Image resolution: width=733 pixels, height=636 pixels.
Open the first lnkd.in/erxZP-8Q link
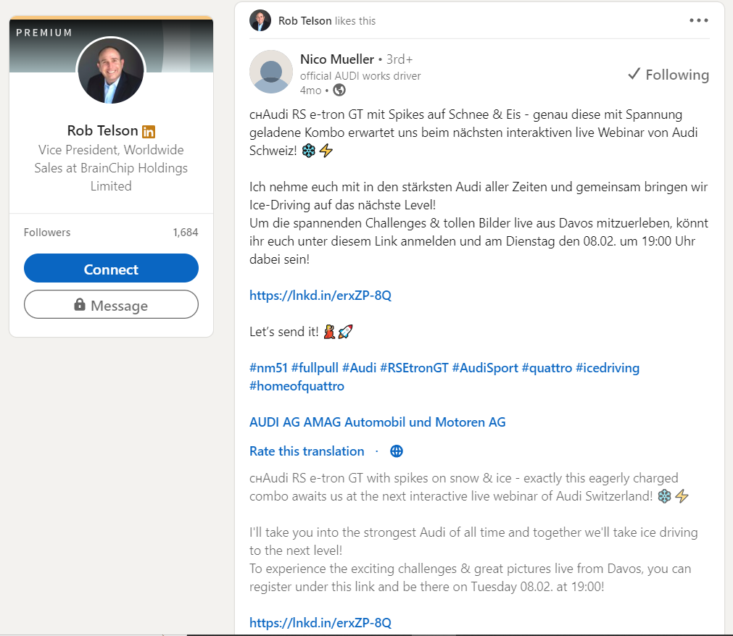[x=320, y=296]
